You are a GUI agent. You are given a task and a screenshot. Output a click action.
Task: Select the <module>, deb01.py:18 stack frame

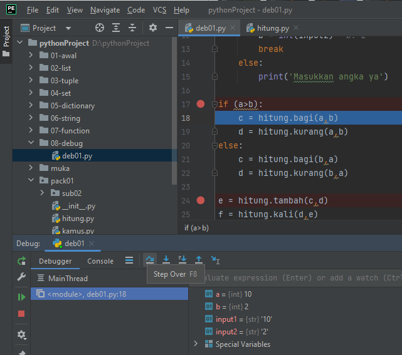pyautogui.click(x=110, y=294)
